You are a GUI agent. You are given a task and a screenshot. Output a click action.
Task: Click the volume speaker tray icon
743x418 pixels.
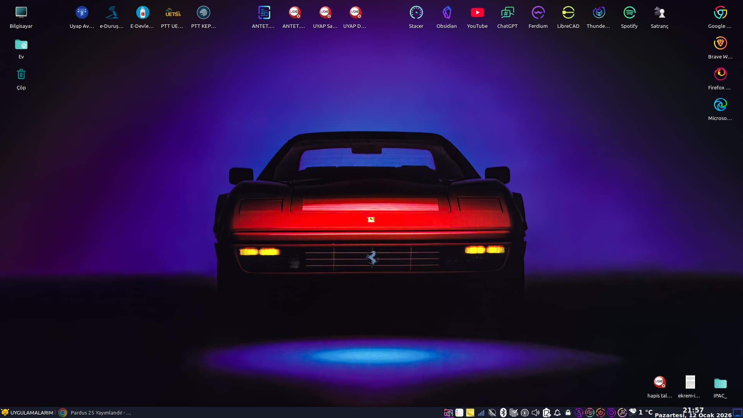click(x=536, y=413)
